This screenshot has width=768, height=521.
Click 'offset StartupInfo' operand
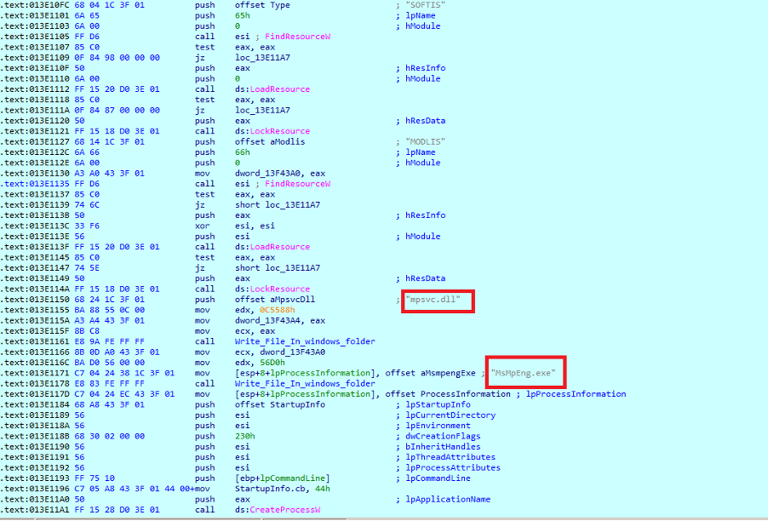pos(279,405)
